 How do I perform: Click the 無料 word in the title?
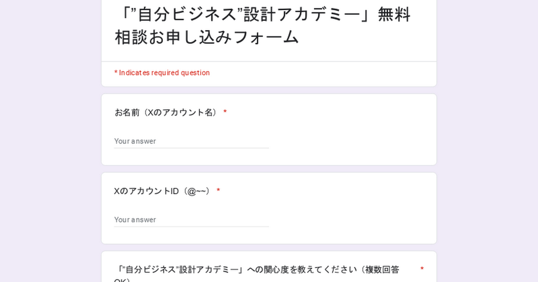click(x=394, y=15)
